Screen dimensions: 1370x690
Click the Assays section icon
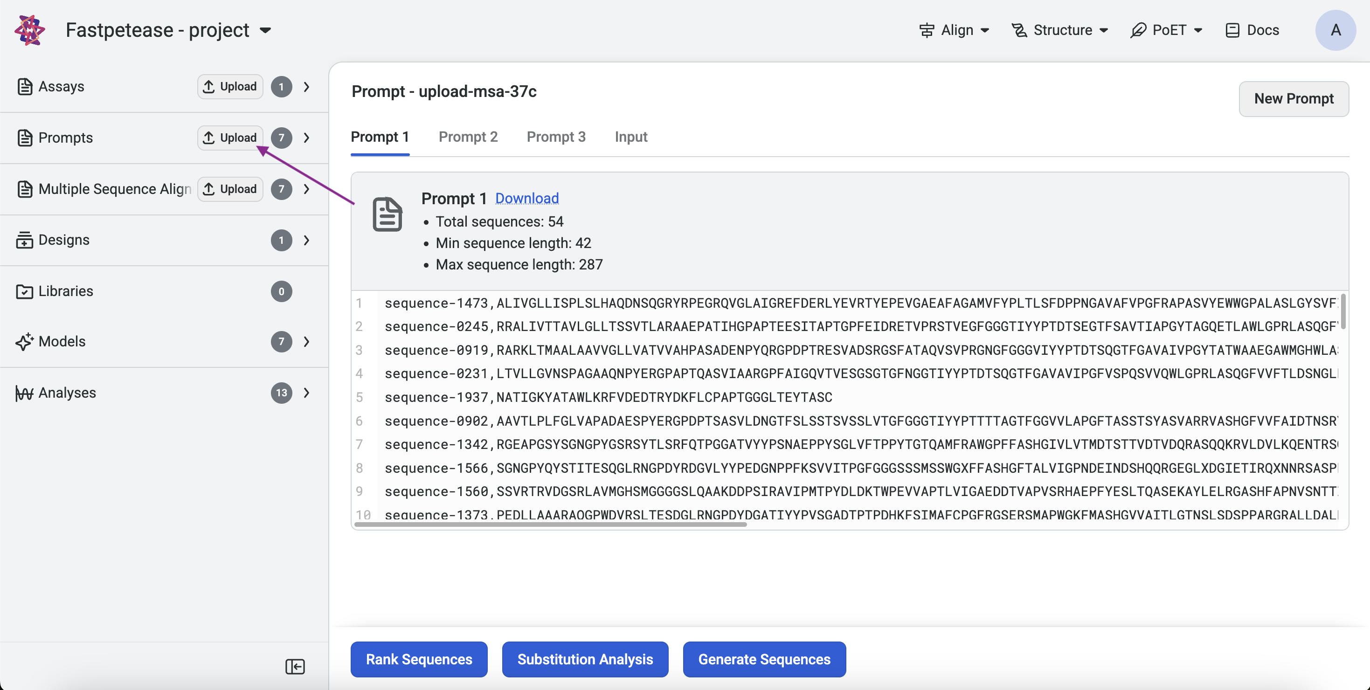24,86
